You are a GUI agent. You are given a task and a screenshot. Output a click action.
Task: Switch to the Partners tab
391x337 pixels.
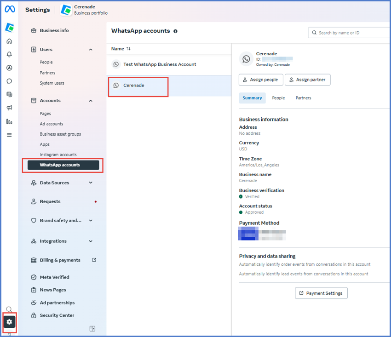pos(303,98)
